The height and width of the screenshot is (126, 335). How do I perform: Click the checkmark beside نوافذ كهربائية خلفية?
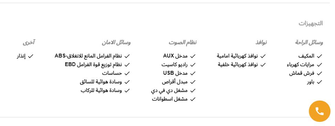pyautogui.click(x=263, y=65)
